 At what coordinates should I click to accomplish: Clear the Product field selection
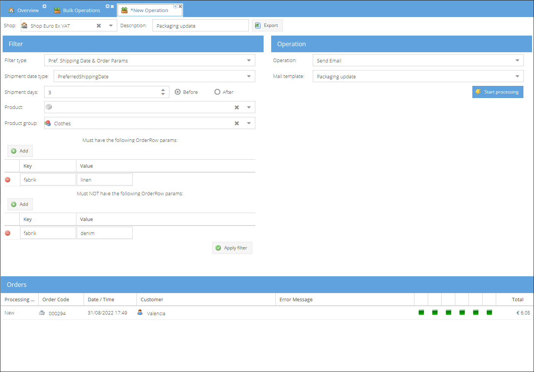[237, 107]
